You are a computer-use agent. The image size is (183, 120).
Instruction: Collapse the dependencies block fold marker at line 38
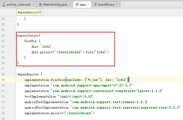(x=16, y=74)
